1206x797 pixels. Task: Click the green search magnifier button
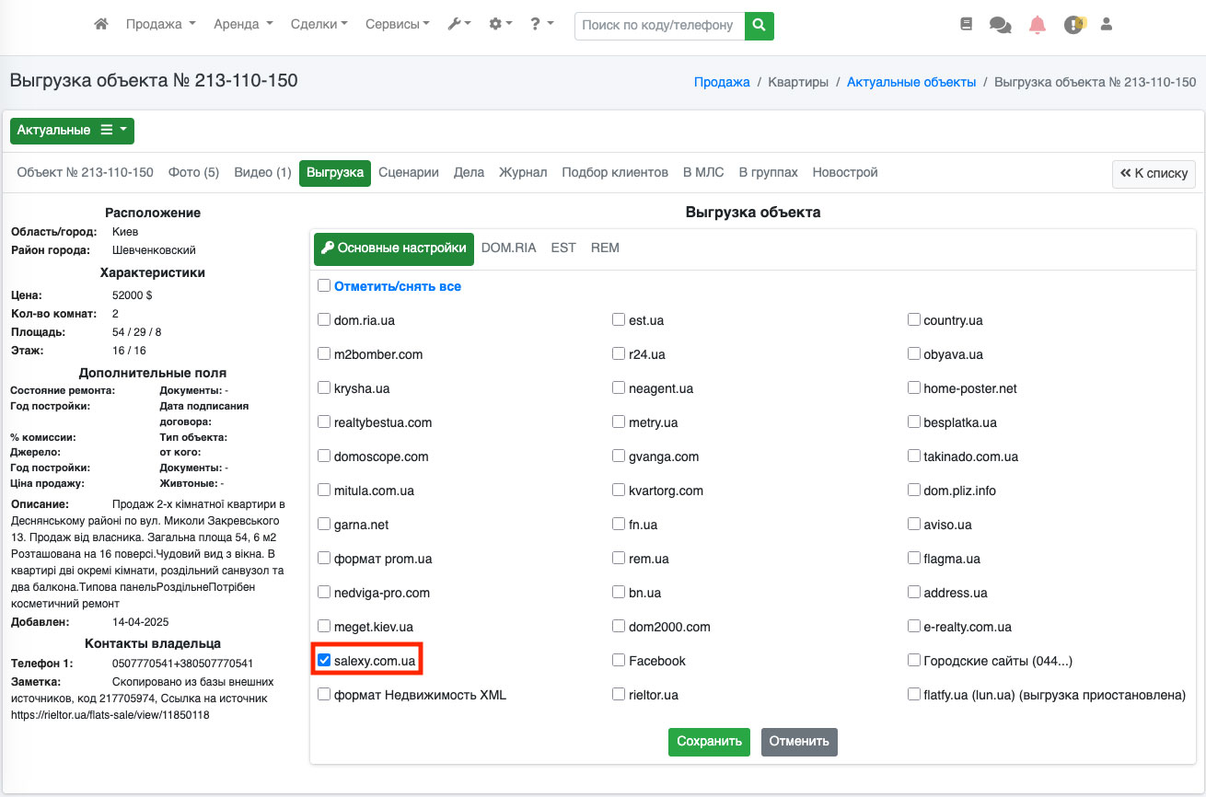coord(759,26)
